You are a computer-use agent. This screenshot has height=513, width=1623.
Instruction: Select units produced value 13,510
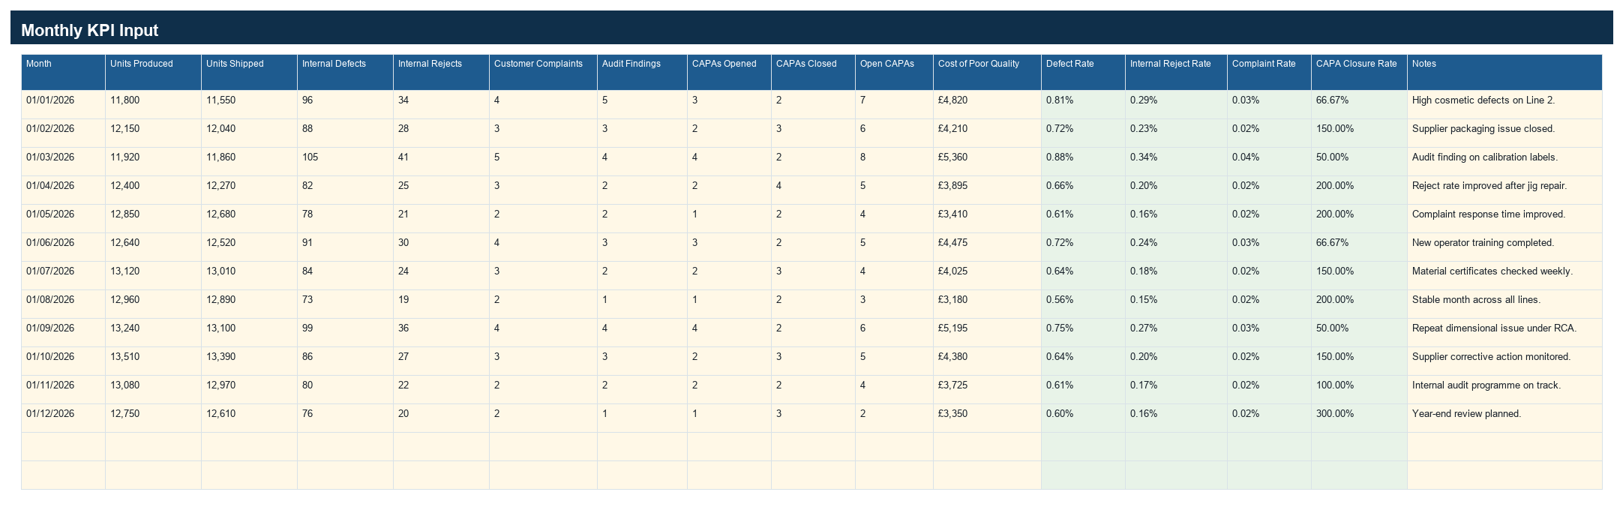tap(154, 361)
